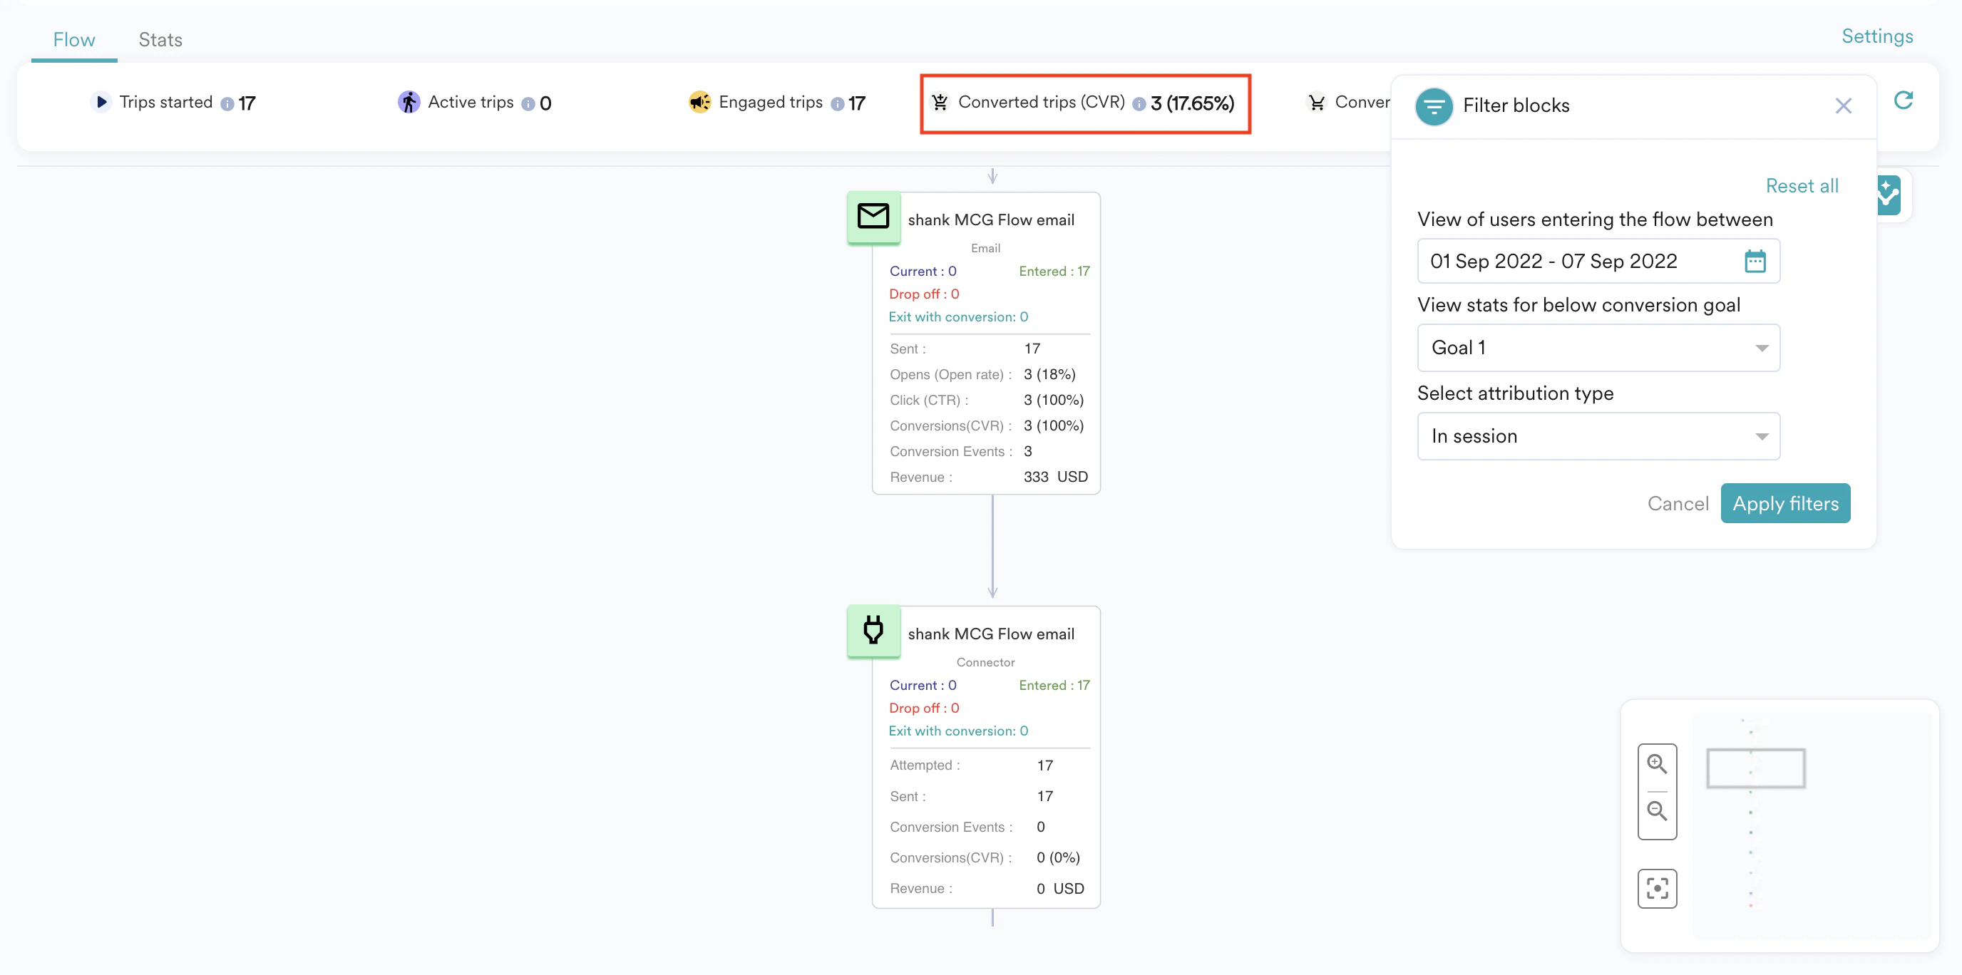Click the refresh icon at top right
The height and width of the screenshot is (975, 1962).
pyautogui.click(x=1903, y=100)
